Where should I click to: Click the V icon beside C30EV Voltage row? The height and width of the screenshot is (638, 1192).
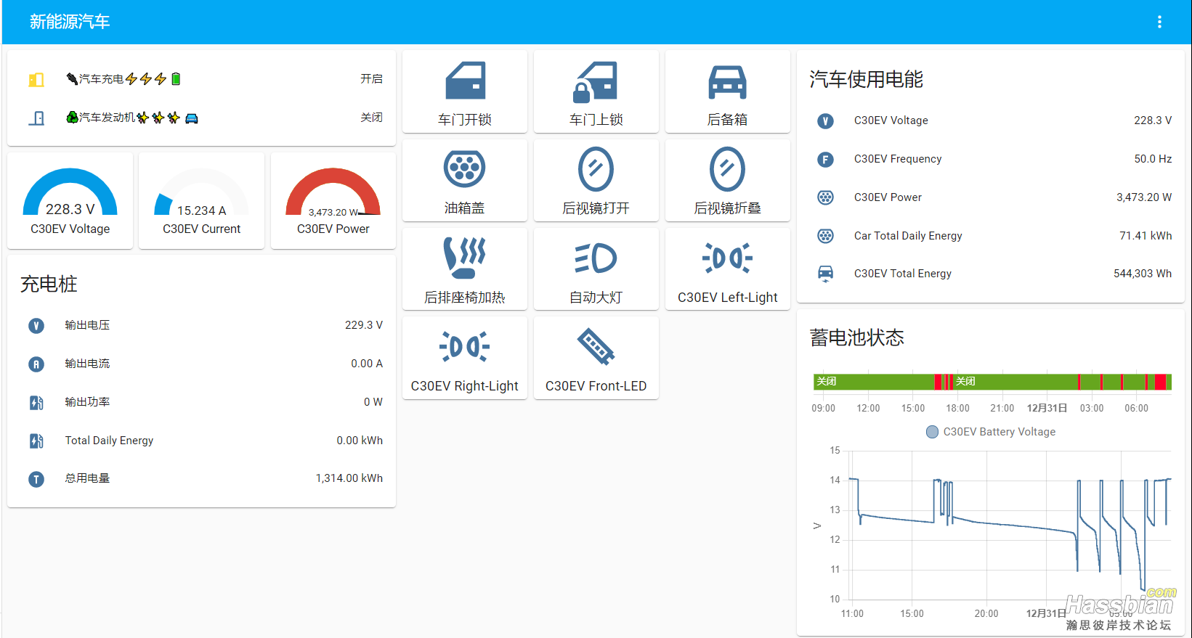[825, 121]
